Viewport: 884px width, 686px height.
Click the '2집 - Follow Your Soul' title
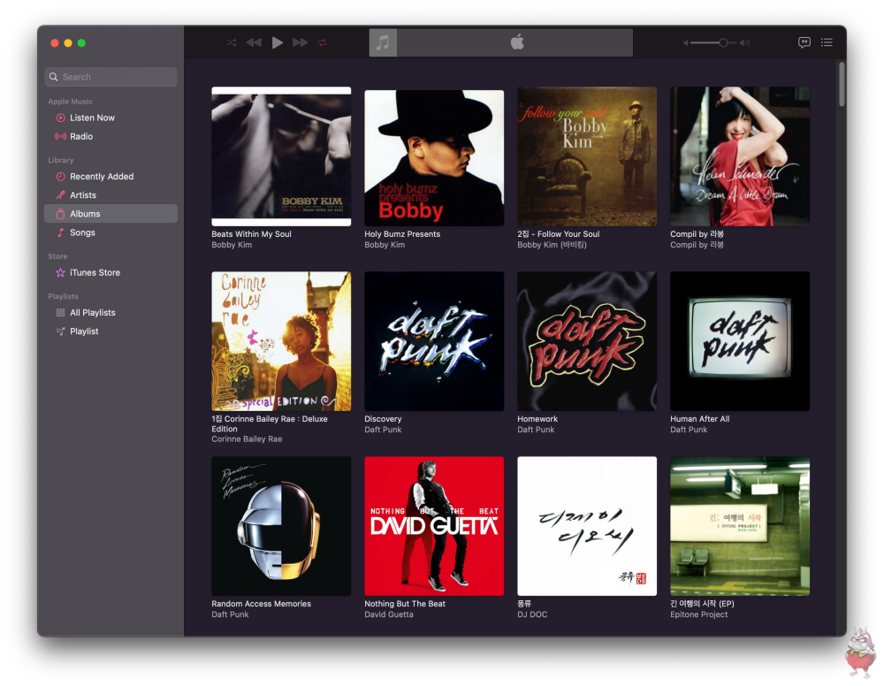[558, 234]
